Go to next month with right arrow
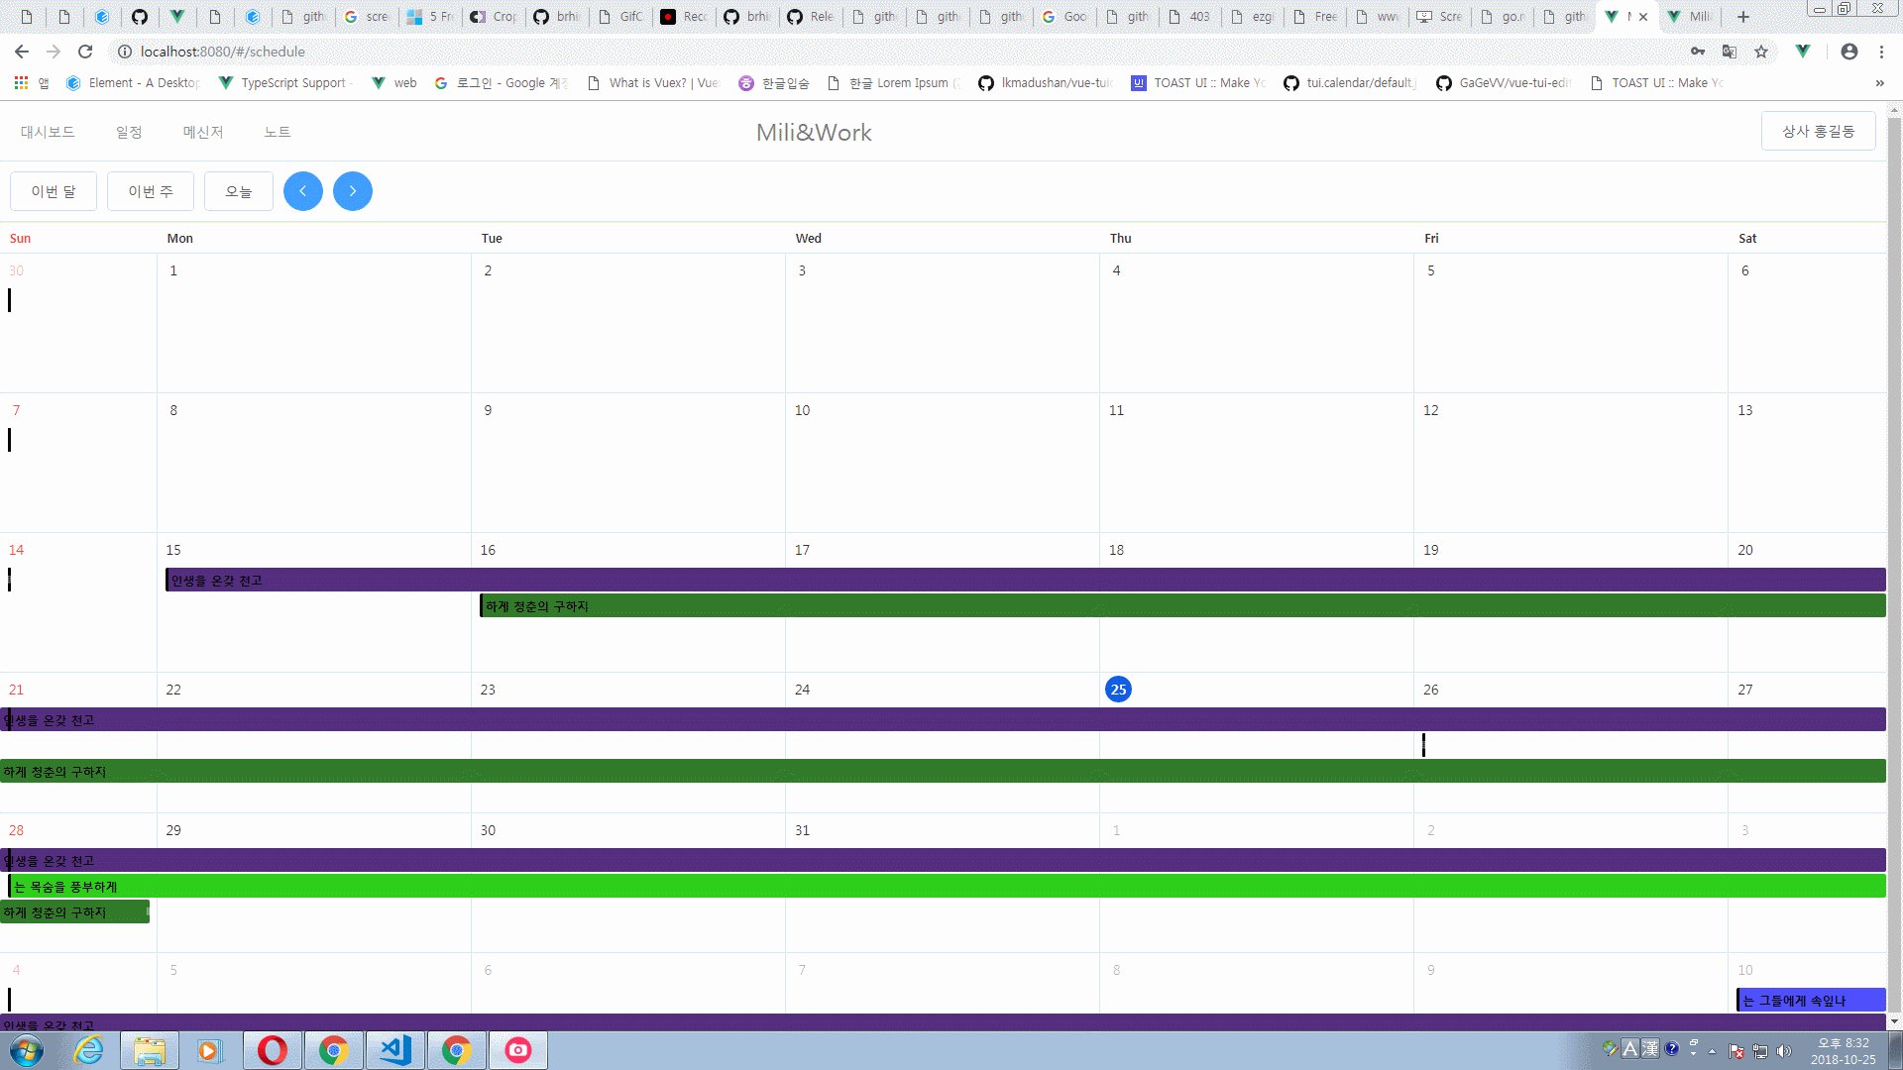 [352, 191]
